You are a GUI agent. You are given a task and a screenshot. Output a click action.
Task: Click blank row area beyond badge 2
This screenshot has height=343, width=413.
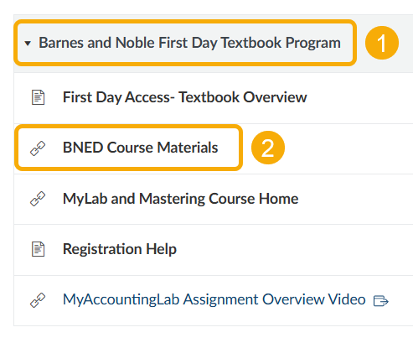(349, 148)
